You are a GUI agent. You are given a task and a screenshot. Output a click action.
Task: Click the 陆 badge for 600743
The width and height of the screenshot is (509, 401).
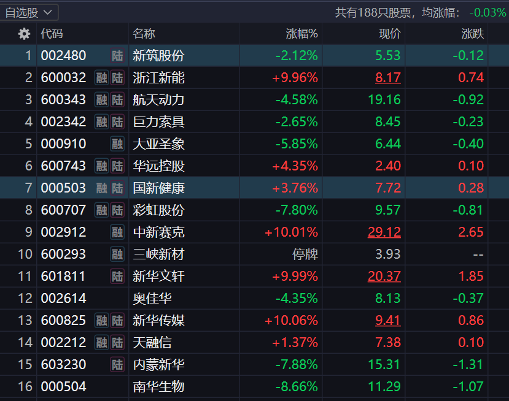click(x=117, y=166)
